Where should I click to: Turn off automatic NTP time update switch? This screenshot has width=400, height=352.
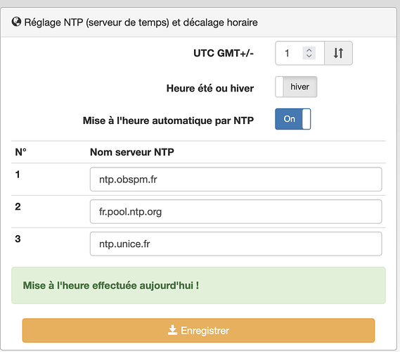coord(293,119)
